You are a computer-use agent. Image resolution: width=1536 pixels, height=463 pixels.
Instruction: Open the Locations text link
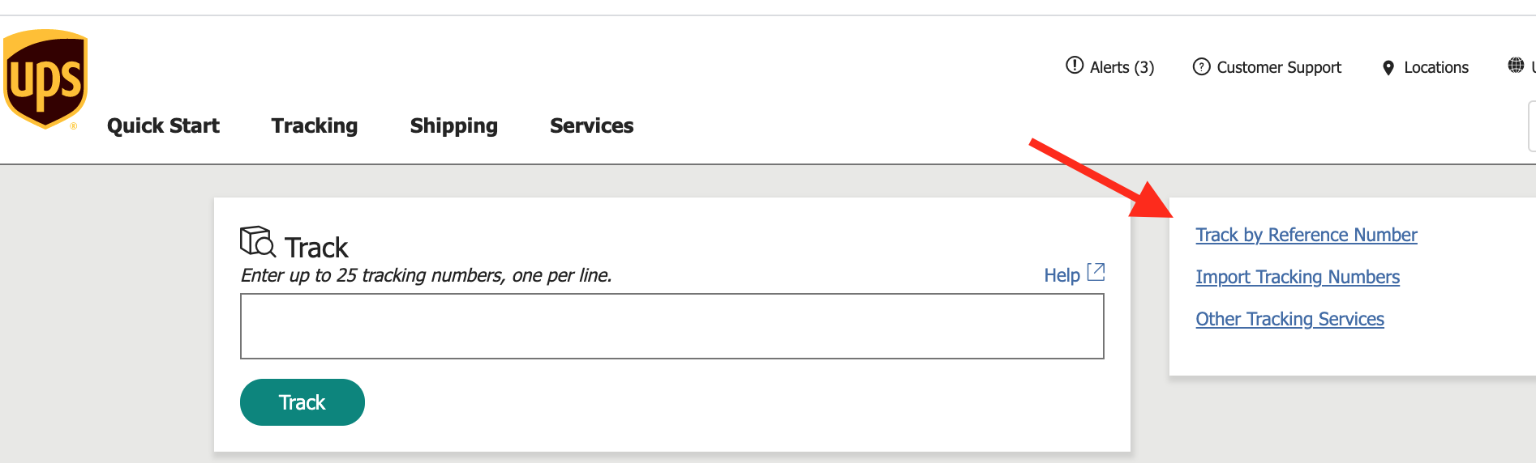click(1436, 67)
